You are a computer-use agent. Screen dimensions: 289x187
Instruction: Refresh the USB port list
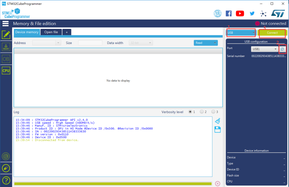[x=282, y=49]
